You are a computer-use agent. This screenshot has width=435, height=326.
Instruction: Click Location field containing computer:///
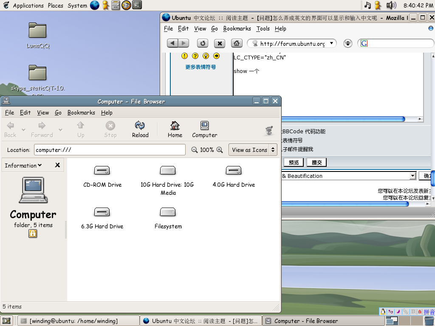pos(110,150)
